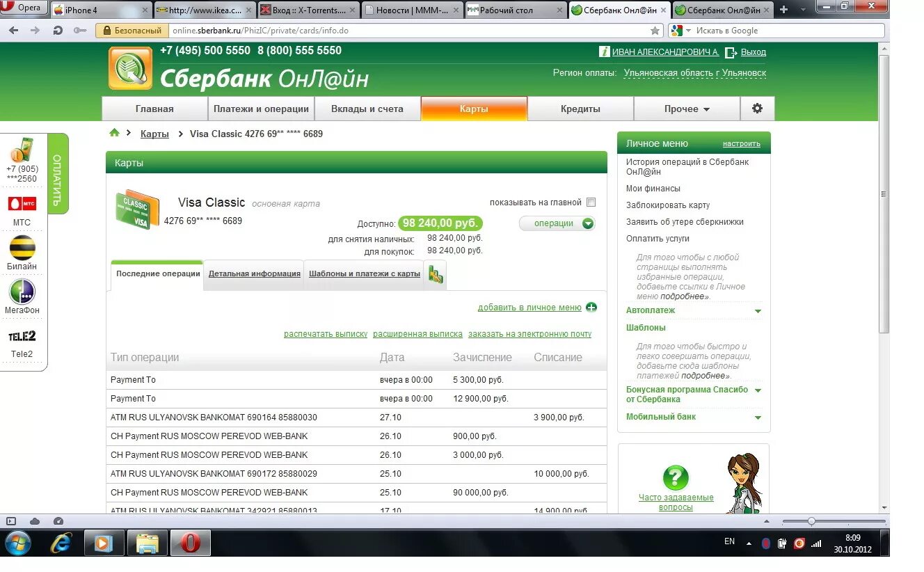This screenshot has height=572, width=924.
Task: Go back with browser Back arrow
Action: pyautogui.click(x=14, y=31)
